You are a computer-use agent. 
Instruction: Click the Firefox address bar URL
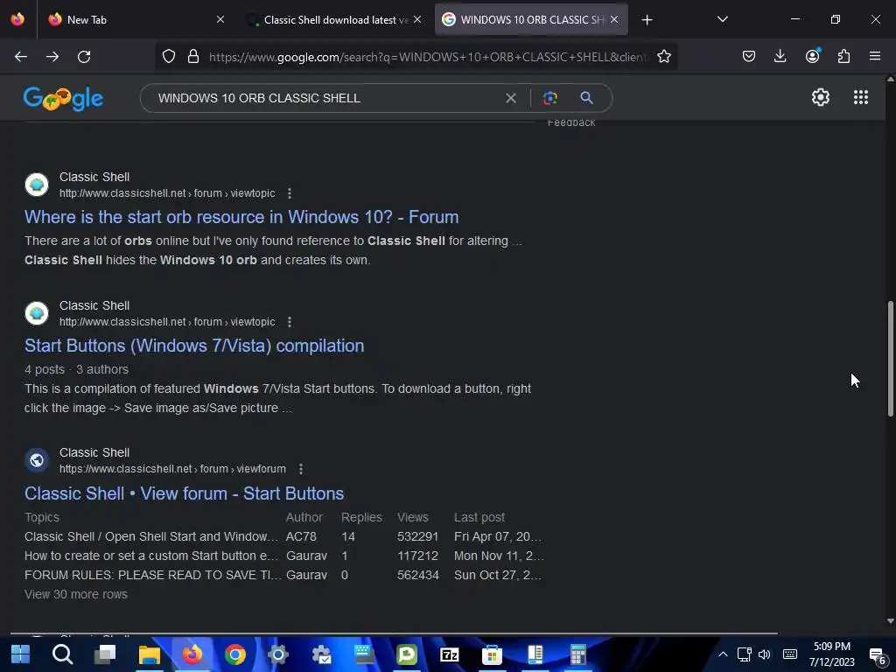coord(427,57)
